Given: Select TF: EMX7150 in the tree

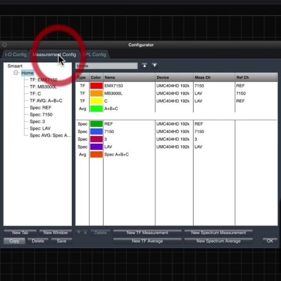Looking at the screenshot, I should (x=43, y=80).
